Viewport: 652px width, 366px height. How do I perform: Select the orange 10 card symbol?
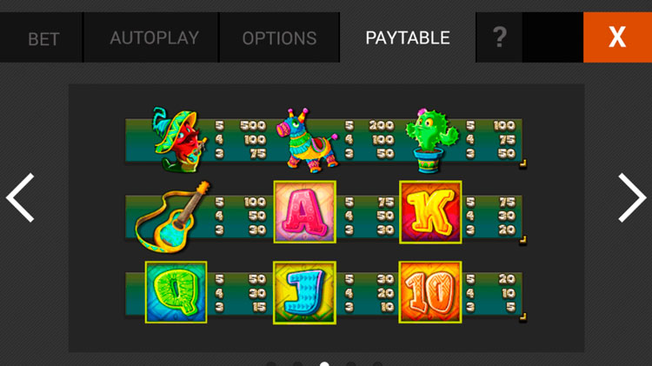pos(430,292)
